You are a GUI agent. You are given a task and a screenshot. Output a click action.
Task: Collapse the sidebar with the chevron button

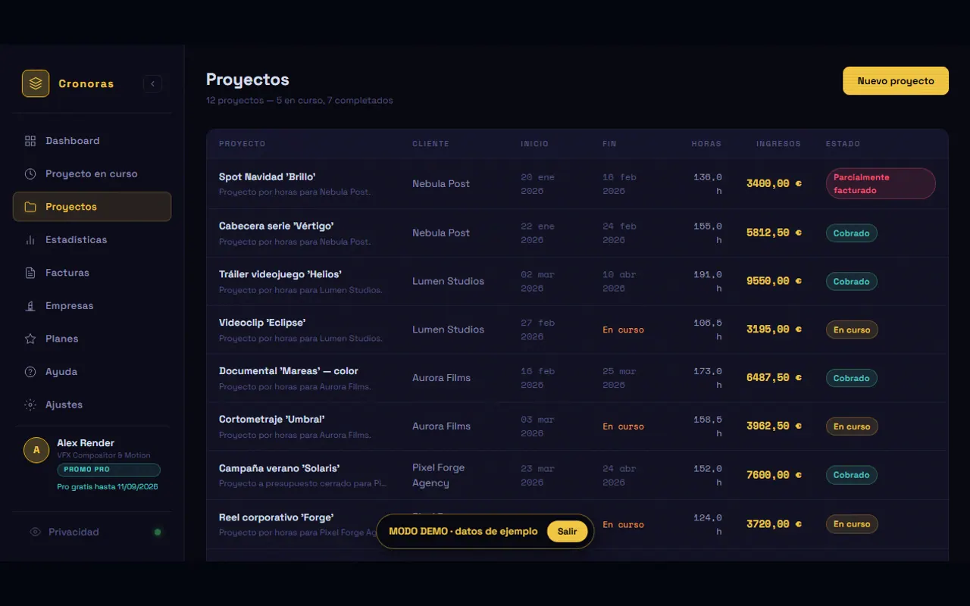click(x=152, y=83)
